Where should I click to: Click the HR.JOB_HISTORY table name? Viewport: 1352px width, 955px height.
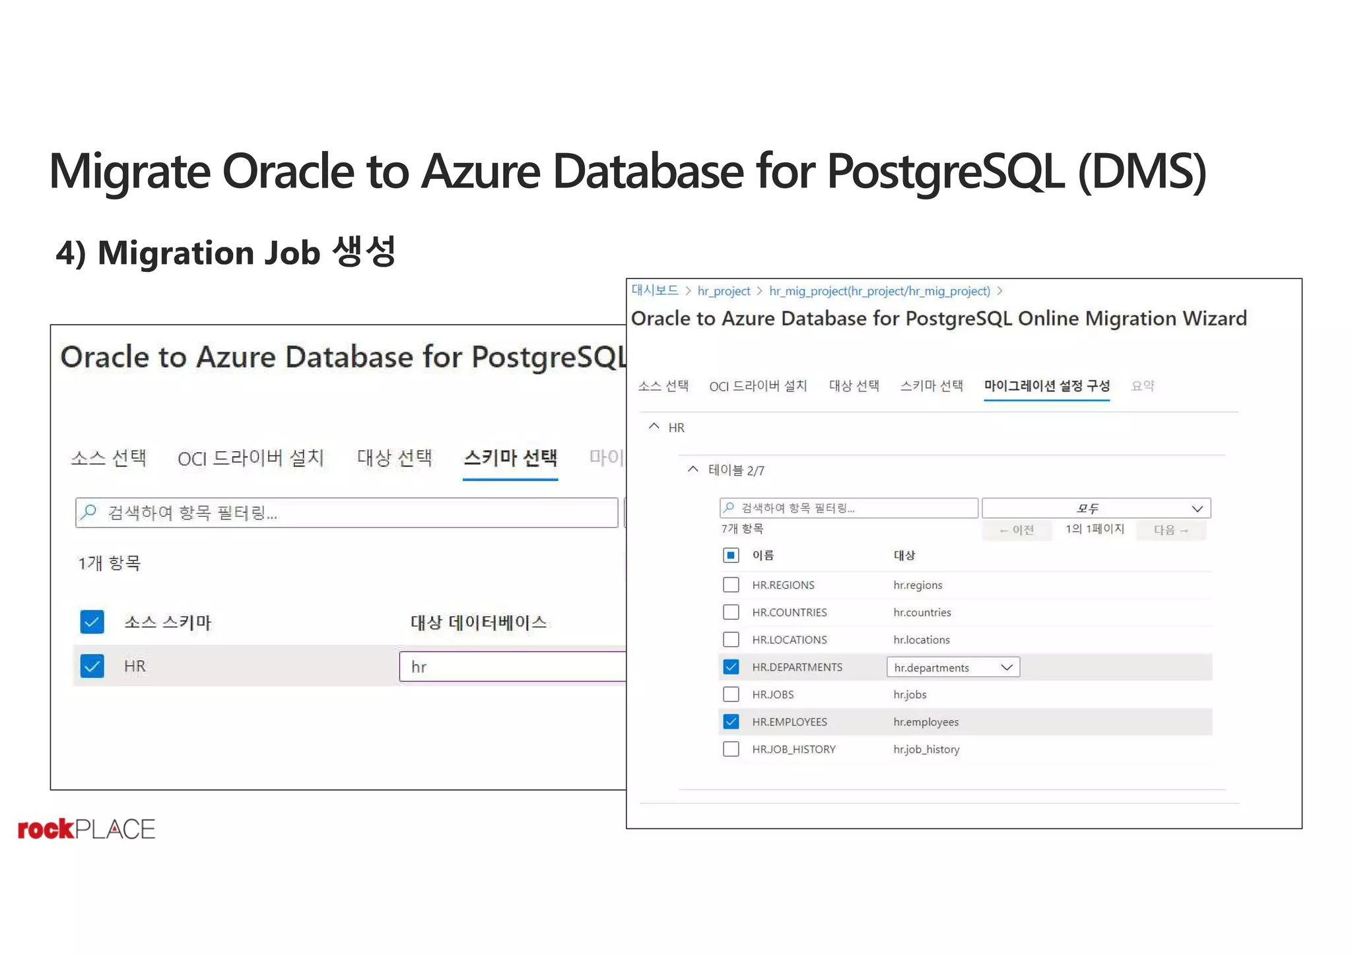click(x=794, y=750)
